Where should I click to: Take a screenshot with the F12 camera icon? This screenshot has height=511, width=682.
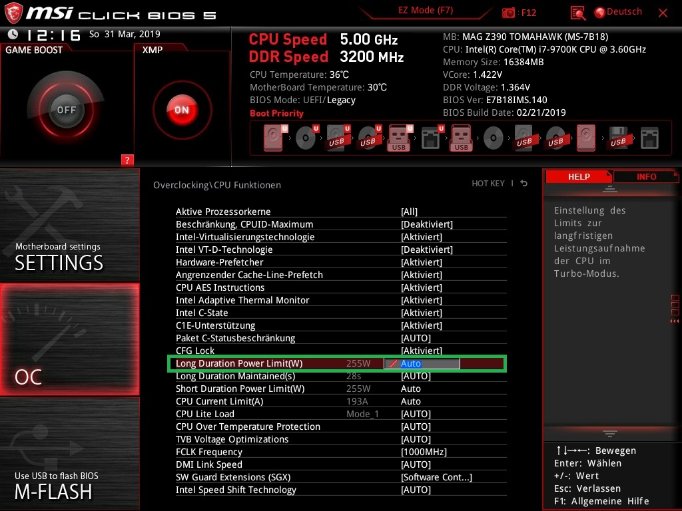pyautogui.click(x=508, y=13)
